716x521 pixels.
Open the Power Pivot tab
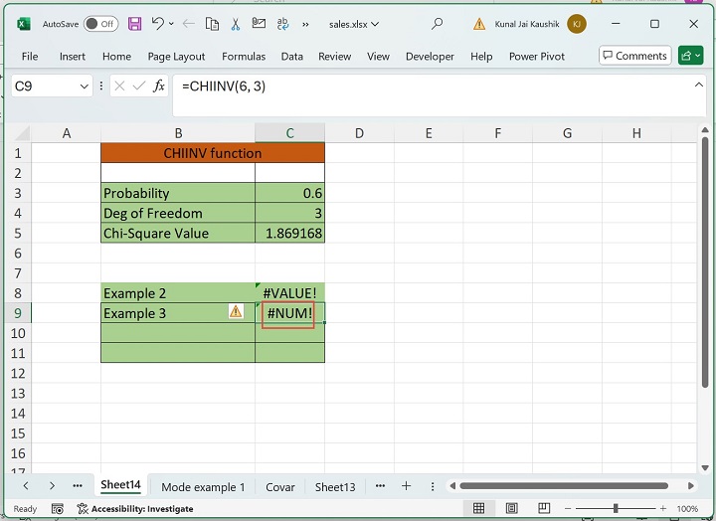537,56
